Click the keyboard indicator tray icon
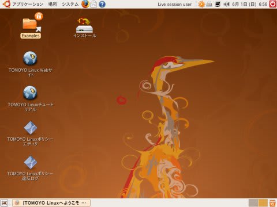 (x=209, y=4)
